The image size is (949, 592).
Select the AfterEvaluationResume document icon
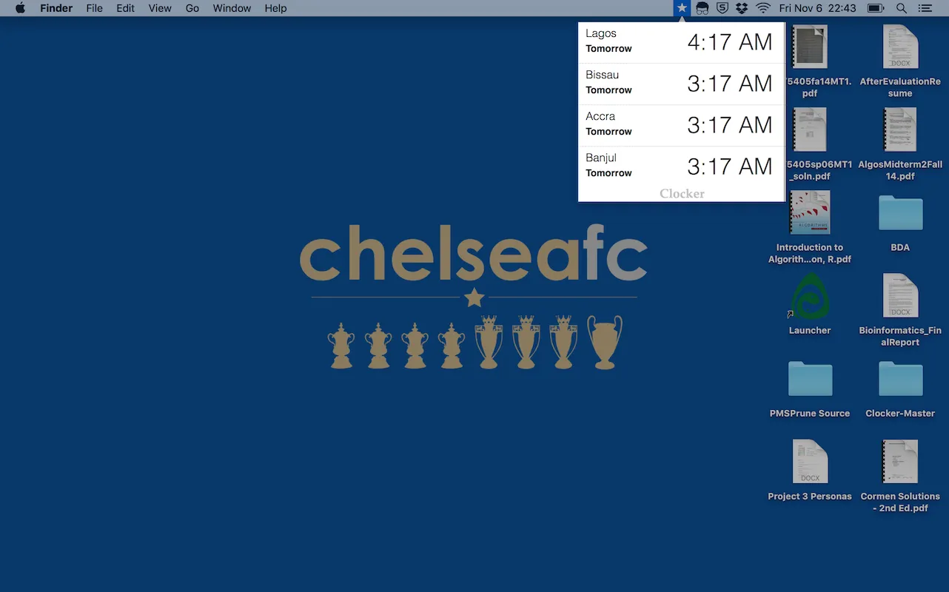point(900,47)
